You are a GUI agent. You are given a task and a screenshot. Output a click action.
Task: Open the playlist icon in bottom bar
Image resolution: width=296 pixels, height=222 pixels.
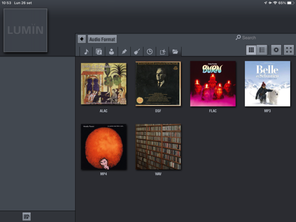26,216
